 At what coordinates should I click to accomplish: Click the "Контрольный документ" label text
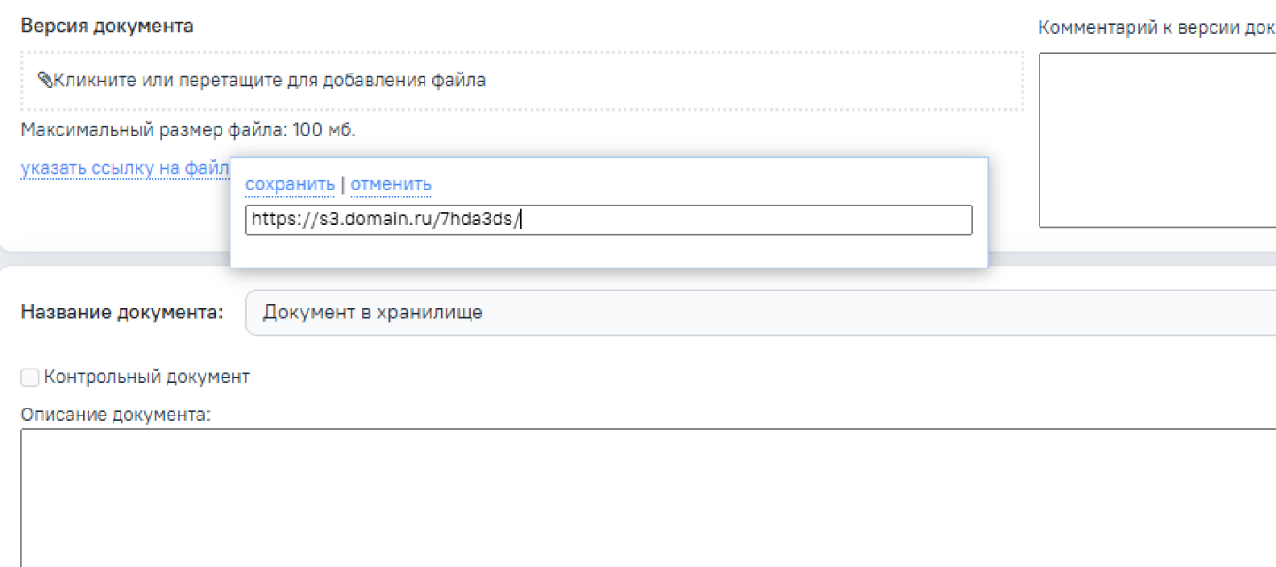pyautogui.click(x=147, y=377)
